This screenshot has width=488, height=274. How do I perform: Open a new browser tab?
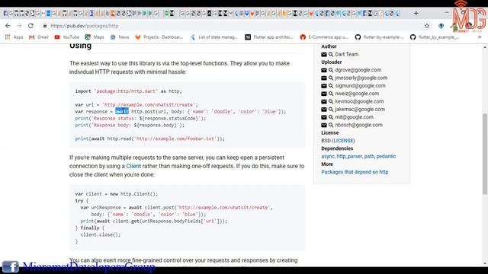pyautogui.click(x=416, y=14)
